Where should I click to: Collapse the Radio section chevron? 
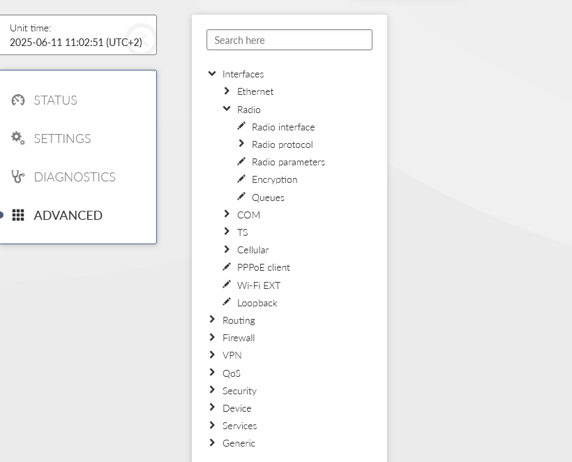[227, 108]
